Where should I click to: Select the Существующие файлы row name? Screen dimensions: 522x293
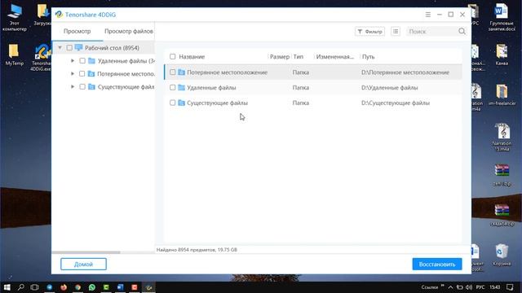[x=218, y=103]
